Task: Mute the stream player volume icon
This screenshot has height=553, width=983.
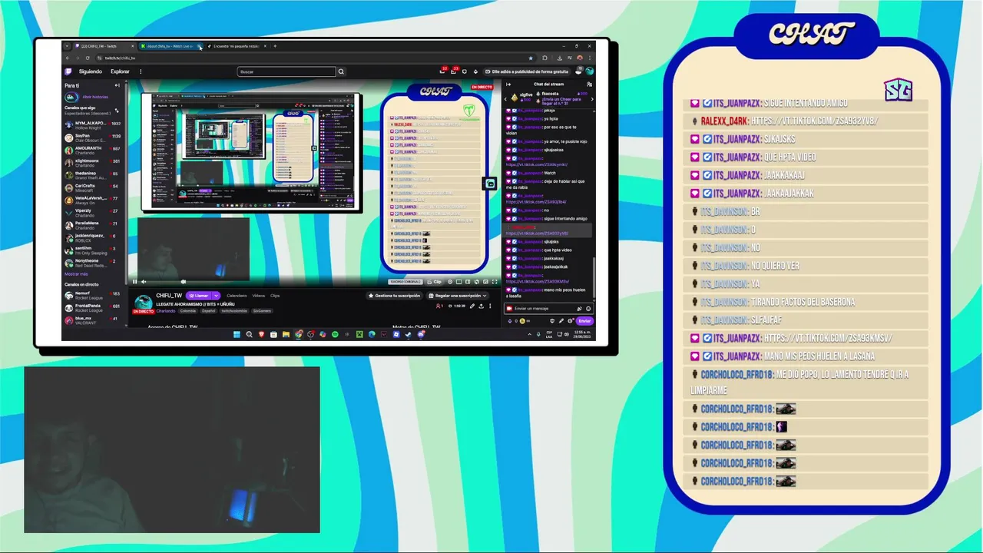Action: click(x=144, y=282)
